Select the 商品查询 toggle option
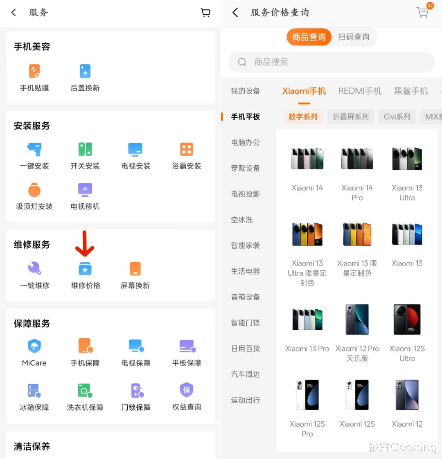 [x=309, y=37]
